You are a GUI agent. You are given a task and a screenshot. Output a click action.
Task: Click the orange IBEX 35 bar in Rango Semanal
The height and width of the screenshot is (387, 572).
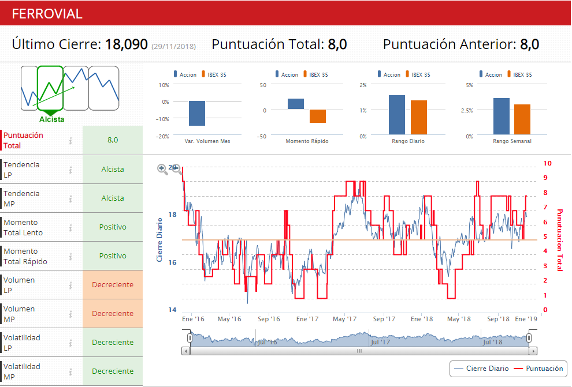coord(522,119)
